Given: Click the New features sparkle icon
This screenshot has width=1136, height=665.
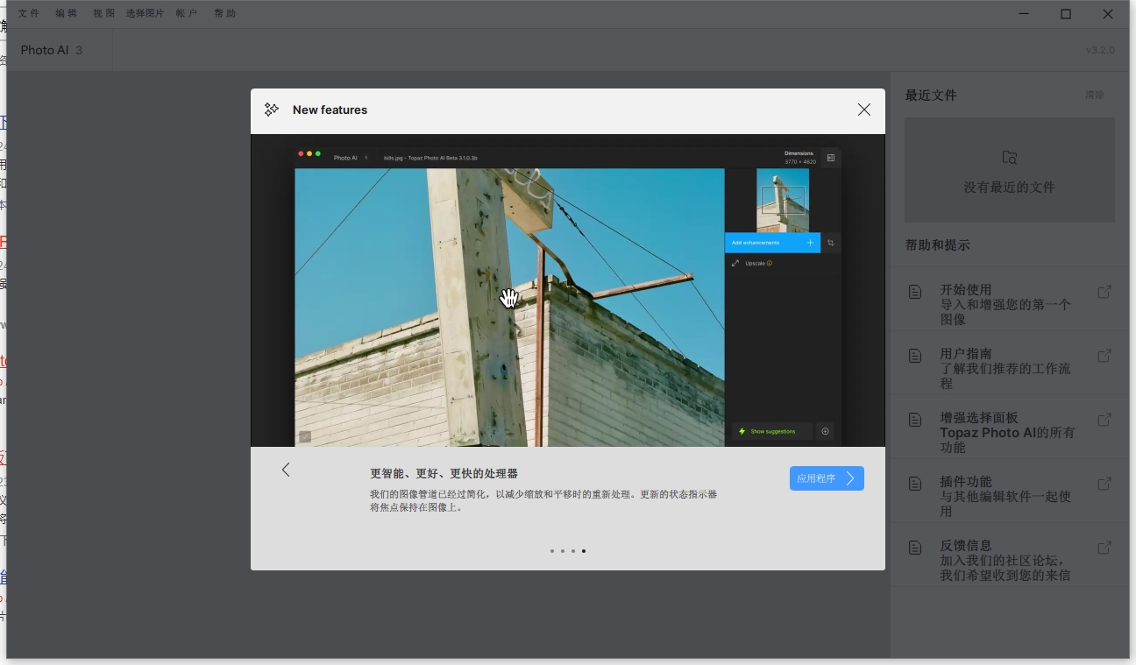Looking at the screenshot, I should pyautogui.click(x=272, y=110).
